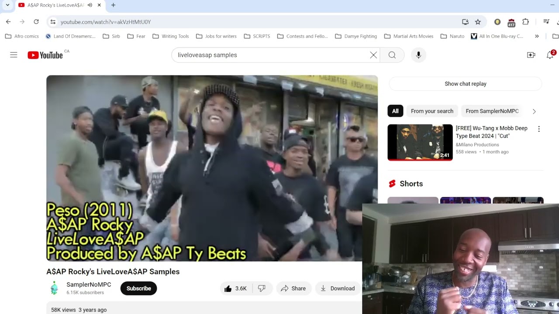Open the Naruto bookmark folder

[452, 36]
